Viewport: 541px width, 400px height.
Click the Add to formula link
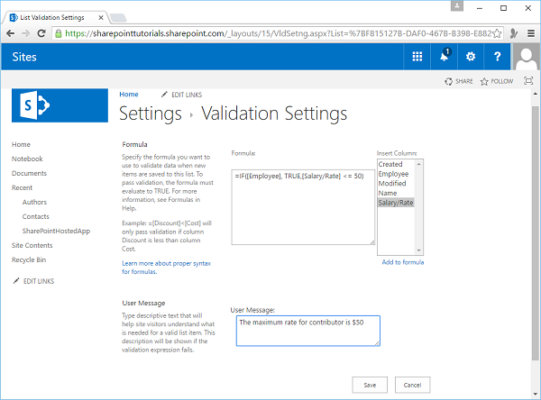pos(402,262)
